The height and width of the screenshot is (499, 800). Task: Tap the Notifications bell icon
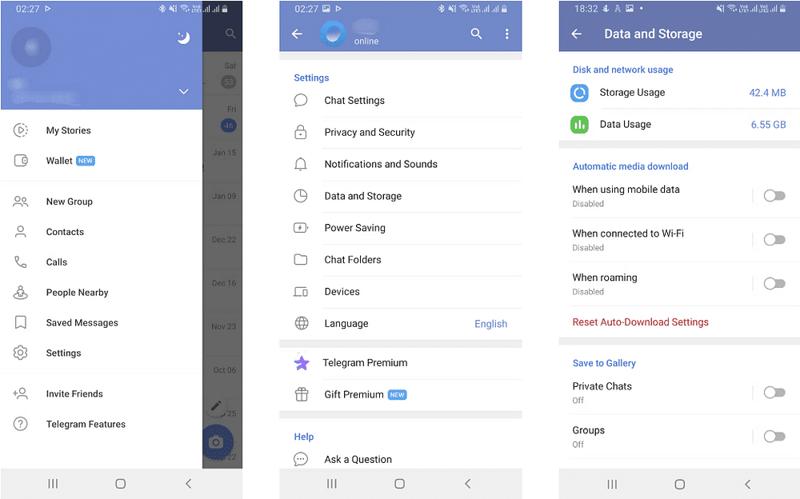(x=301, y=164)
